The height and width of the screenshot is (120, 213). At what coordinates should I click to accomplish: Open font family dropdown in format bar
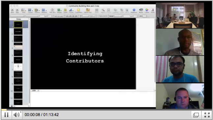tap(17, 16)
